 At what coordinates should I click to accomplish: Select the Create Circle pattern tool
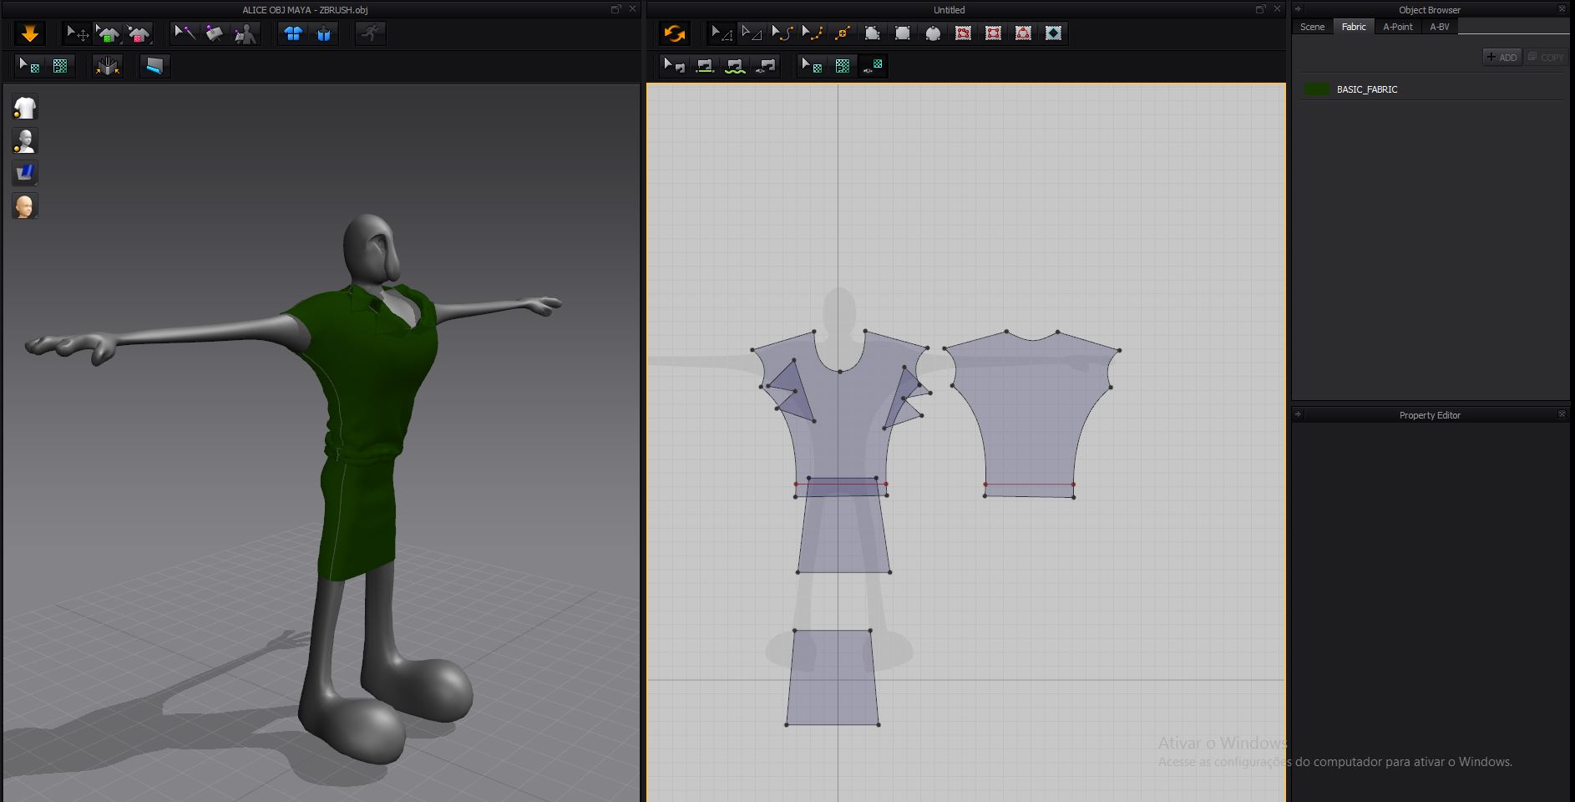point(933,33)
